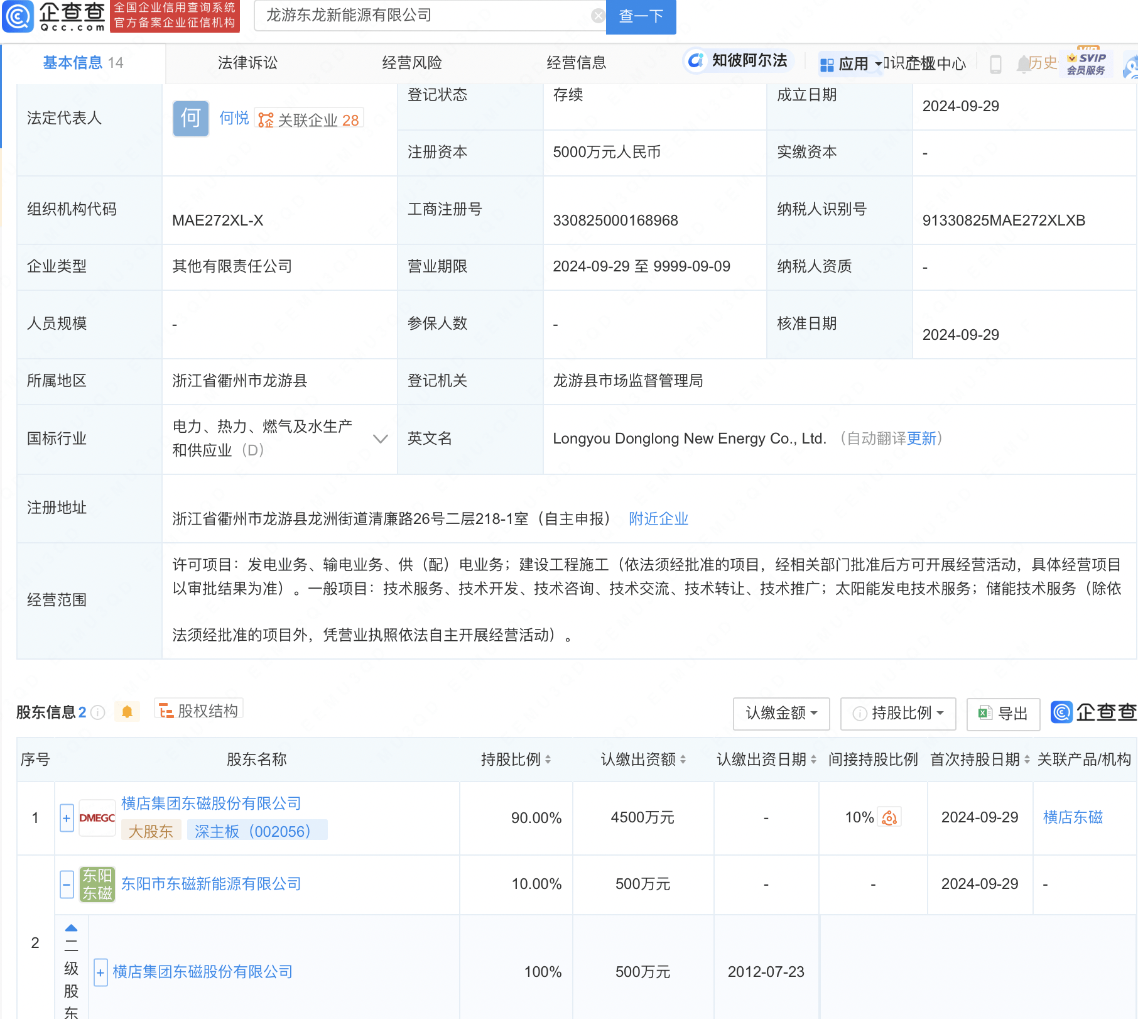Click the mobile phone icon in the header
Viewport: 1138px width, 1019px height.
coord(995,64)
